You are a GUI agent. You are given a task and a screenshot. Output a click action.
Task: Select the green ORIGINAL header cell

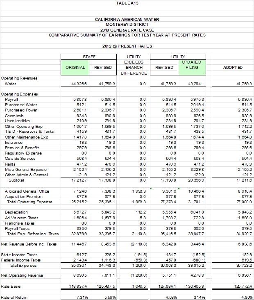[x=75, y=68]
